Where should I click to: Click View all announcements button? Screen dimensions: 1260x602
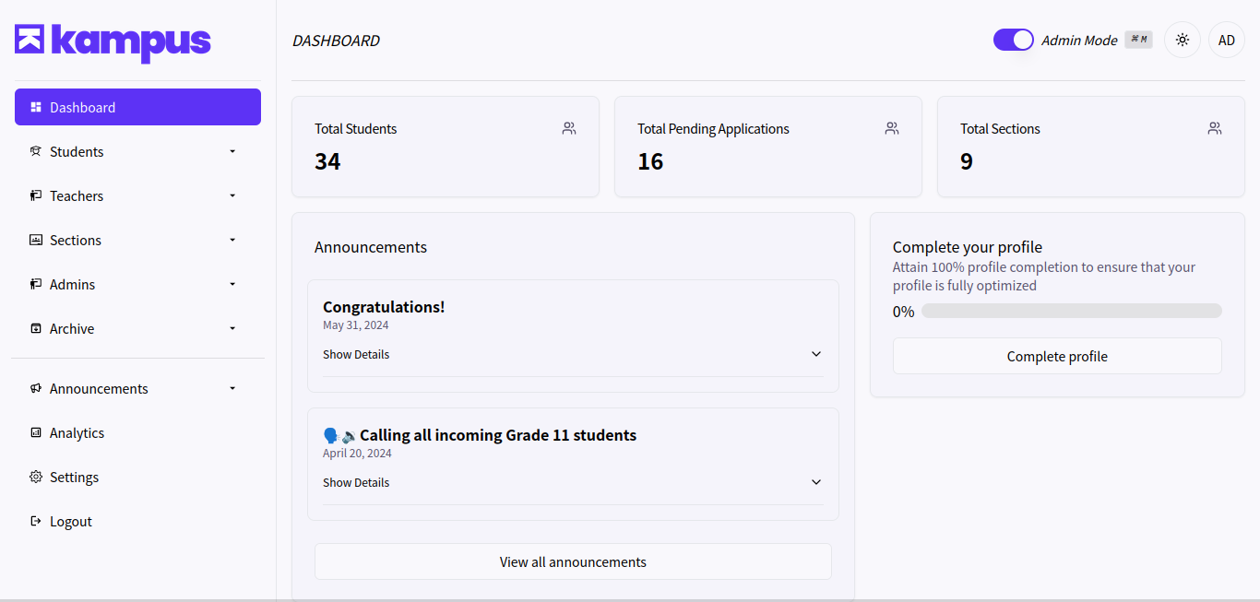pyautogui.click(x=572, y=561)
